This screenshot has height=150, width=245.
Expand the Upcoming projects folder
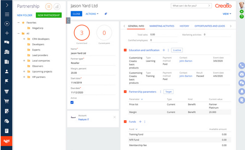pyautogui.click(x=24, y=71)
